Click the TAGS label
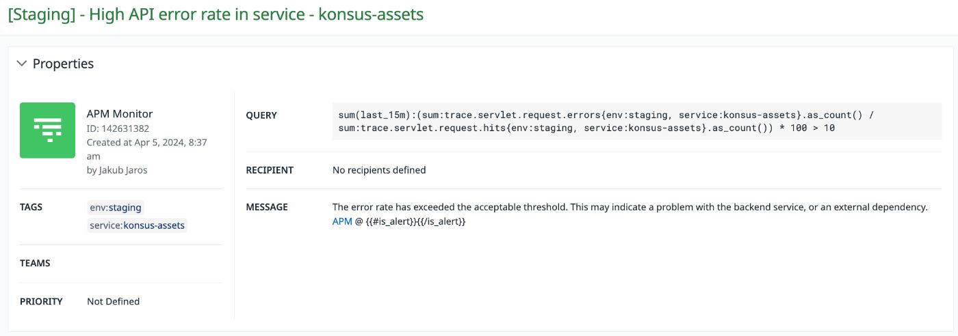Image resolution: width=958 pixels, height=336 pixels. pos(31,207)
